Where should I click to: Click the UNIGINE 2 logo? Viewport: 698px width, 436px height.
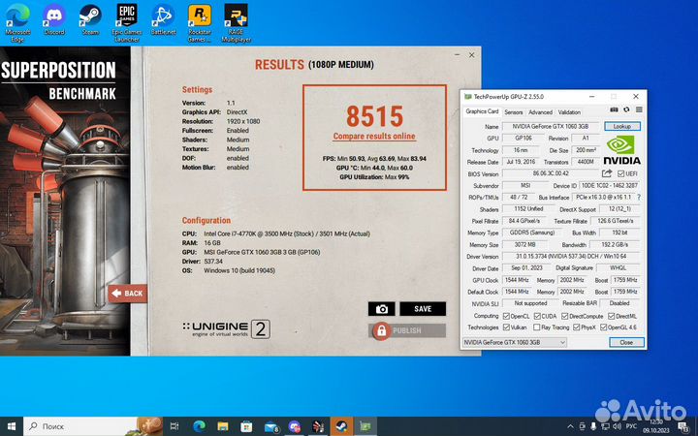tap(226, 329)
